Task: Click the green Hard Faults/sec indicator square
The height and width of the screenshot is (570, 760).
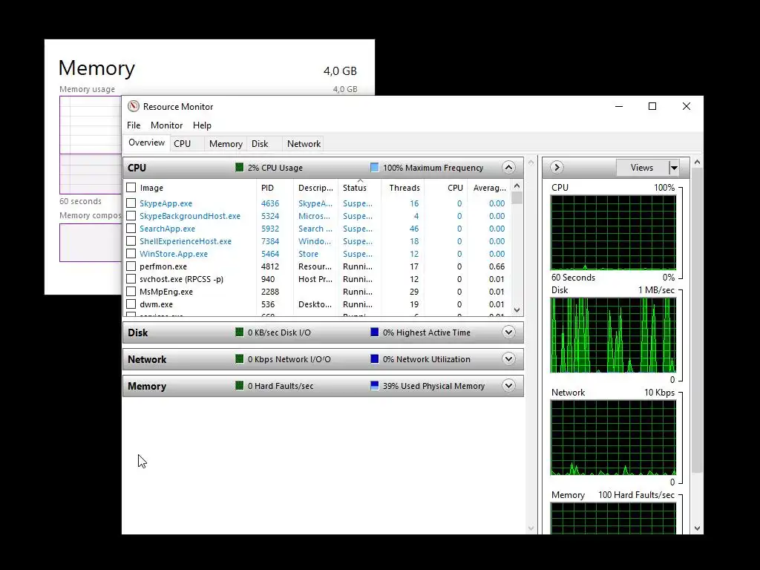Action: (x=239, y=385)
